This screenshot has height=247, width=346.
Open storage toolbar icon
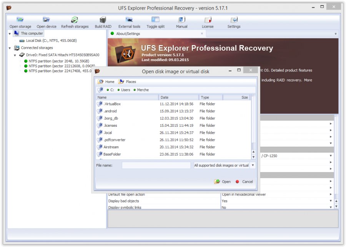click(20, 20)
